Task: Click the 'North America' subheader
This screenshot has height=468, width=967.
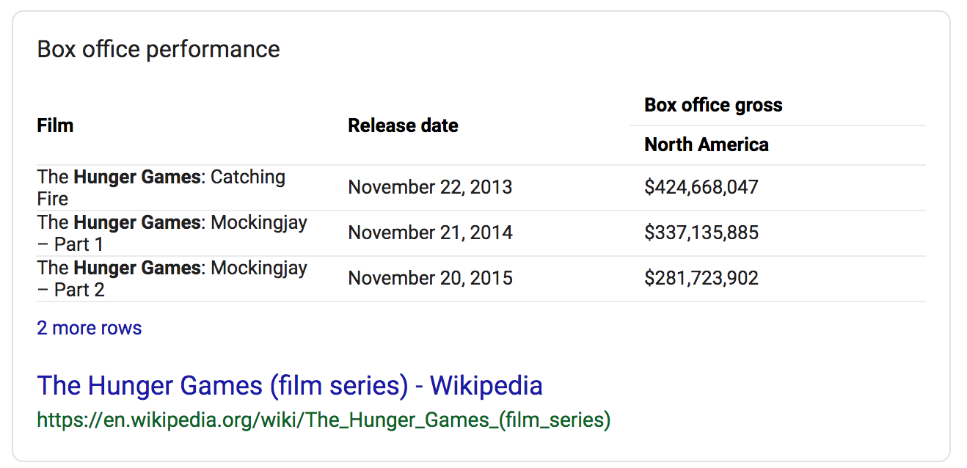Action: point(707,145)
